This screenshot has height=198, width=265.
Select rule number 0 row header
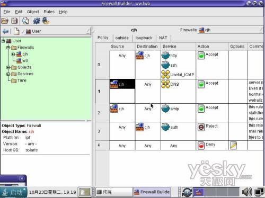coord(102,65)
